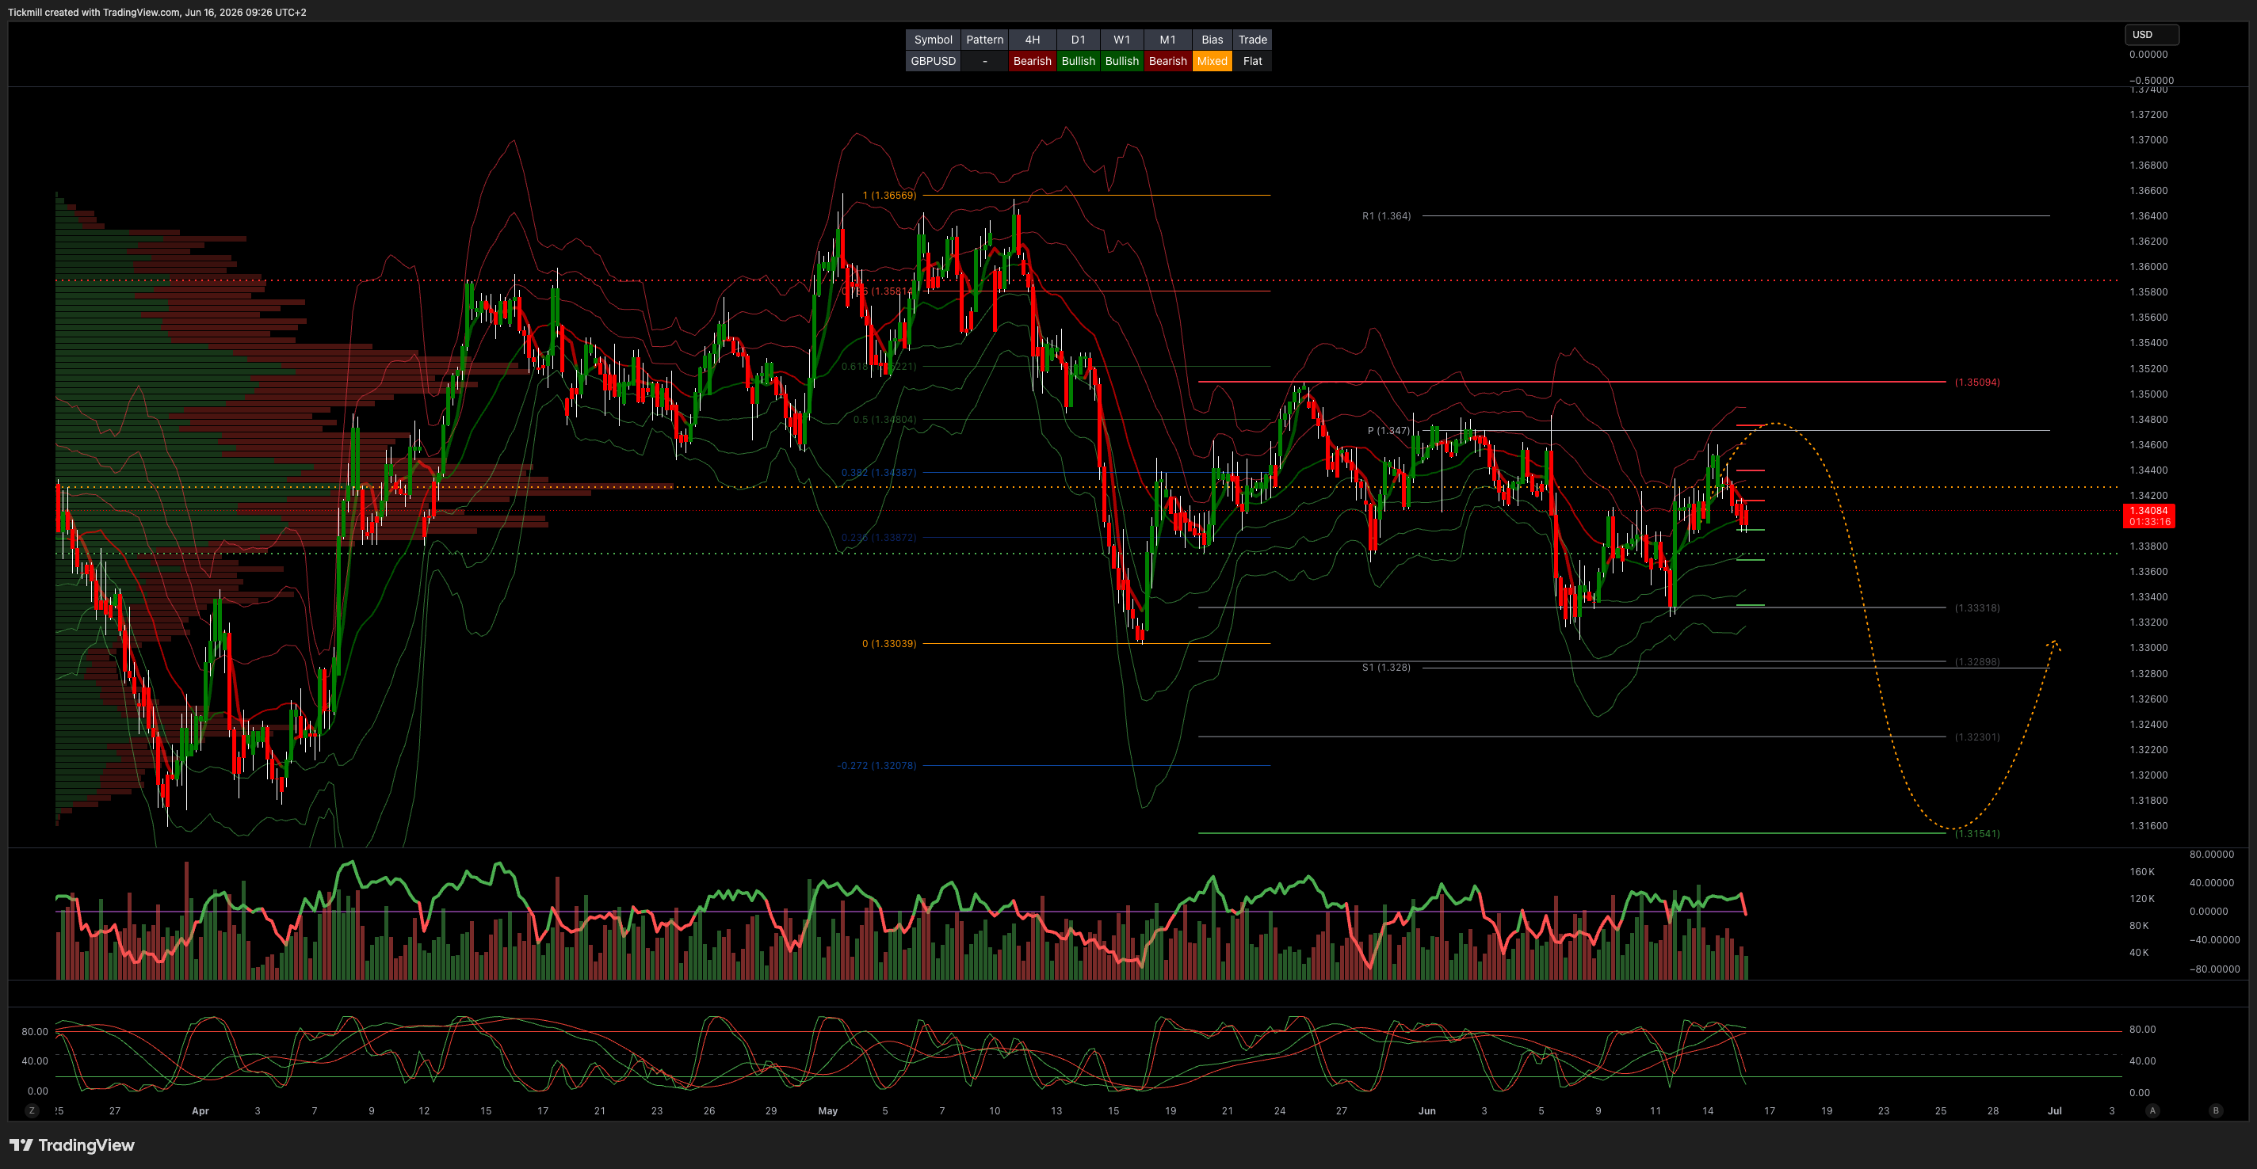Viewport: 2257px width, 1169px height.
Task: Click the M1 column header
Action: pyautogui.click(x=1168, y=40)
